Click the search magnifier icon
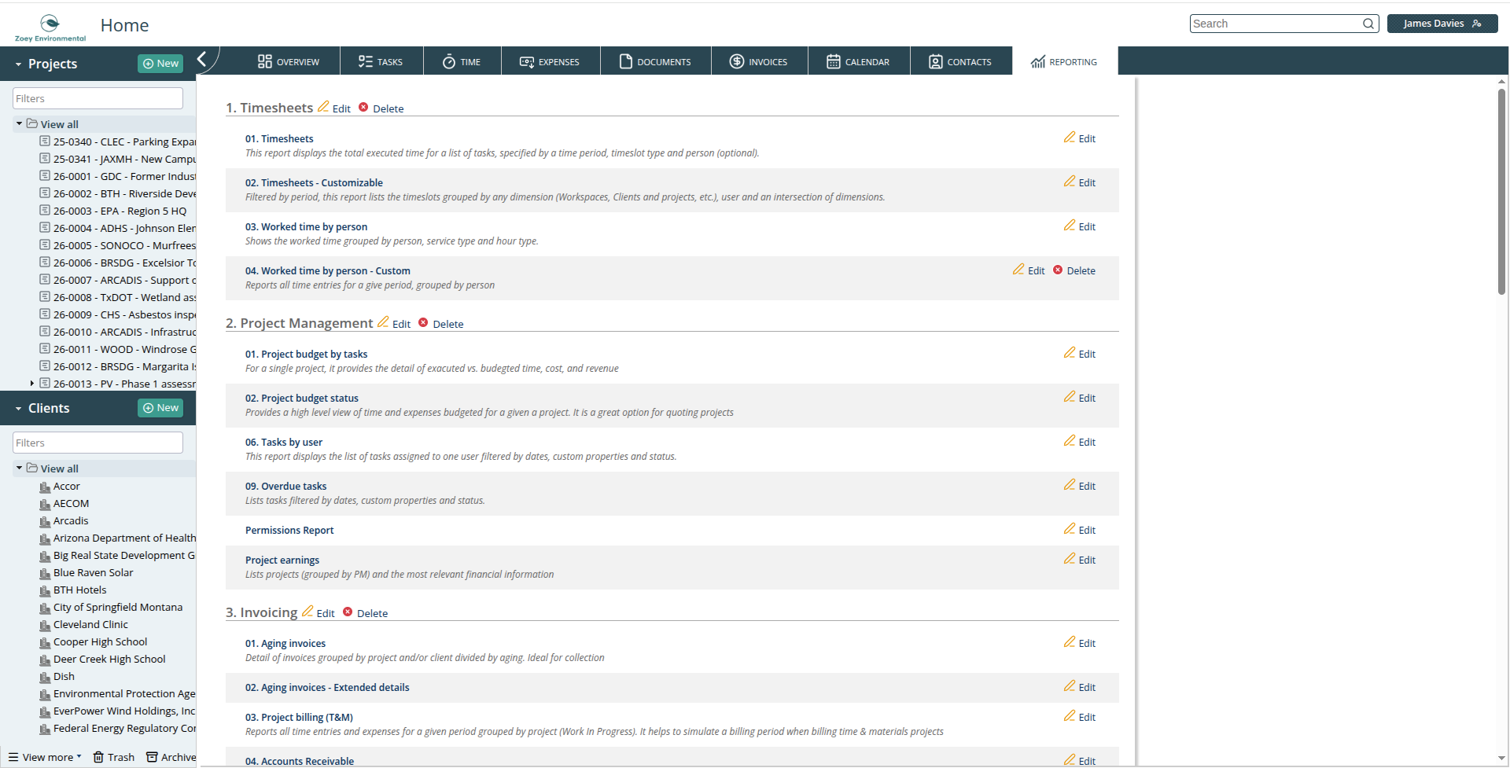 (1368, 24)
